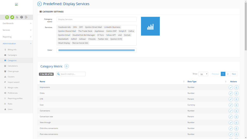Viewport: 247px width, 139px height.
Task: Add a new category metric with plus icon
Action: [66, 66]
